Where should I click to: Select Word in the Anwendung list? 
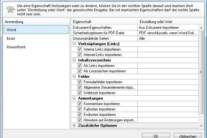tap(36, 30)
